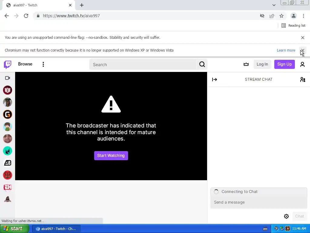Click the Chat send button
The width and height of the screenshot is (310, 233).
299,216
